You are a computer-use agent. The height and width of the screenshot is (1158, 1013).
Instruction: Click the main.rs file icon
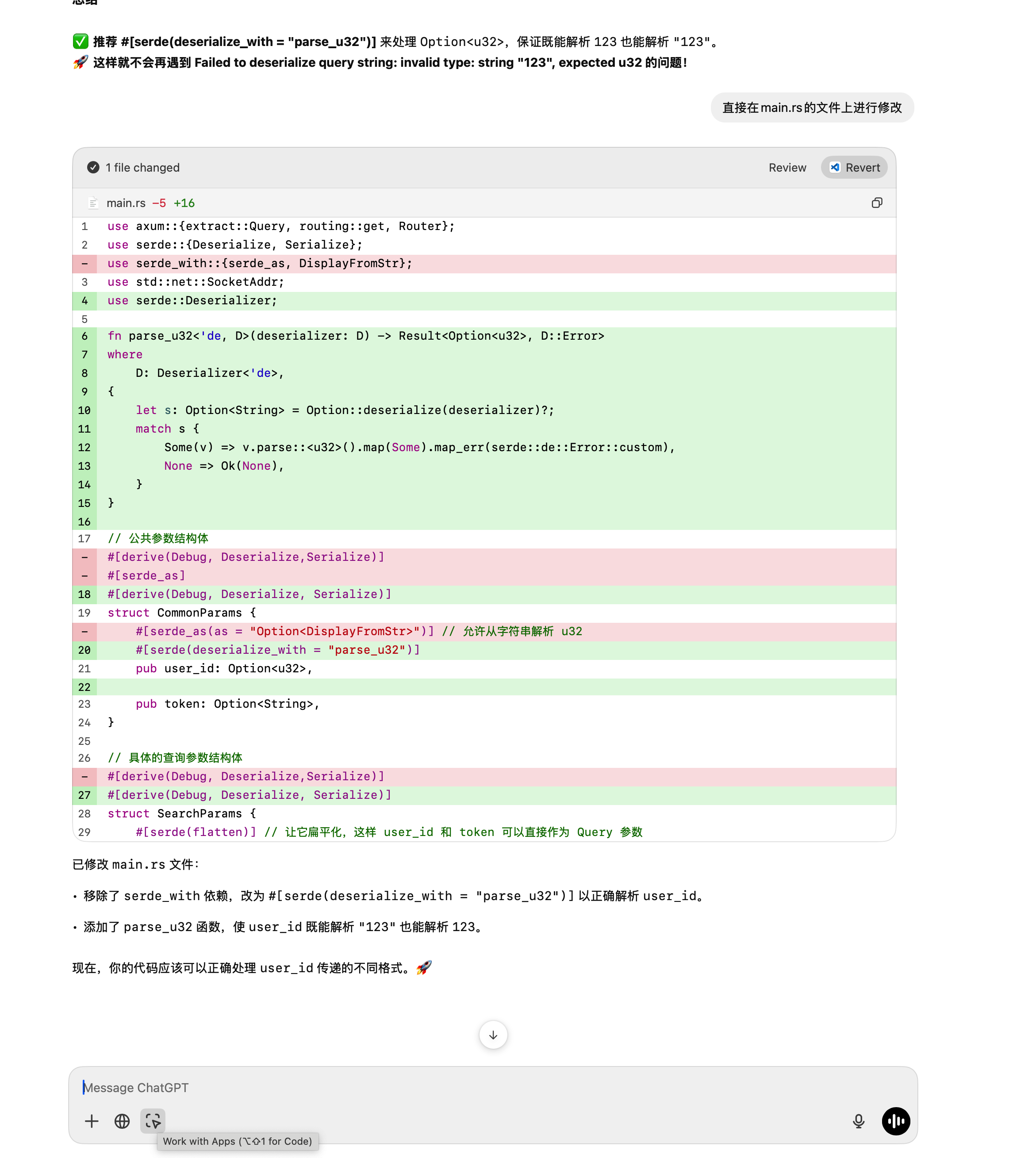point(93,203)
